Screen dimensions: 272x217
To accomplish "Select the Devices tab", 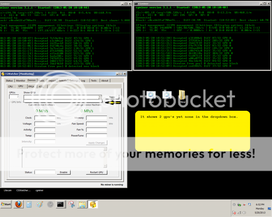I will click(x=32, y=80).
